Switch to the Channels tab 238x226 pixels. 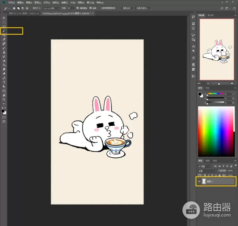(x=208, y=160)
